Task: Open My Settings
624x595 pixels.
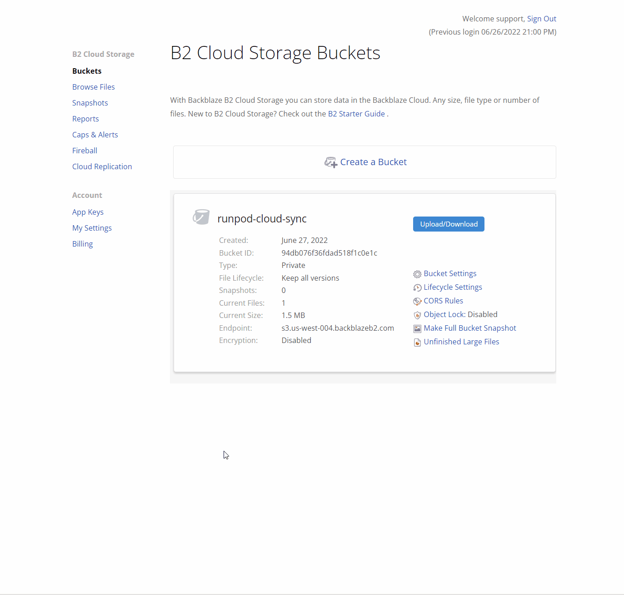Action: pyautogui.click(x=92, y=228)
